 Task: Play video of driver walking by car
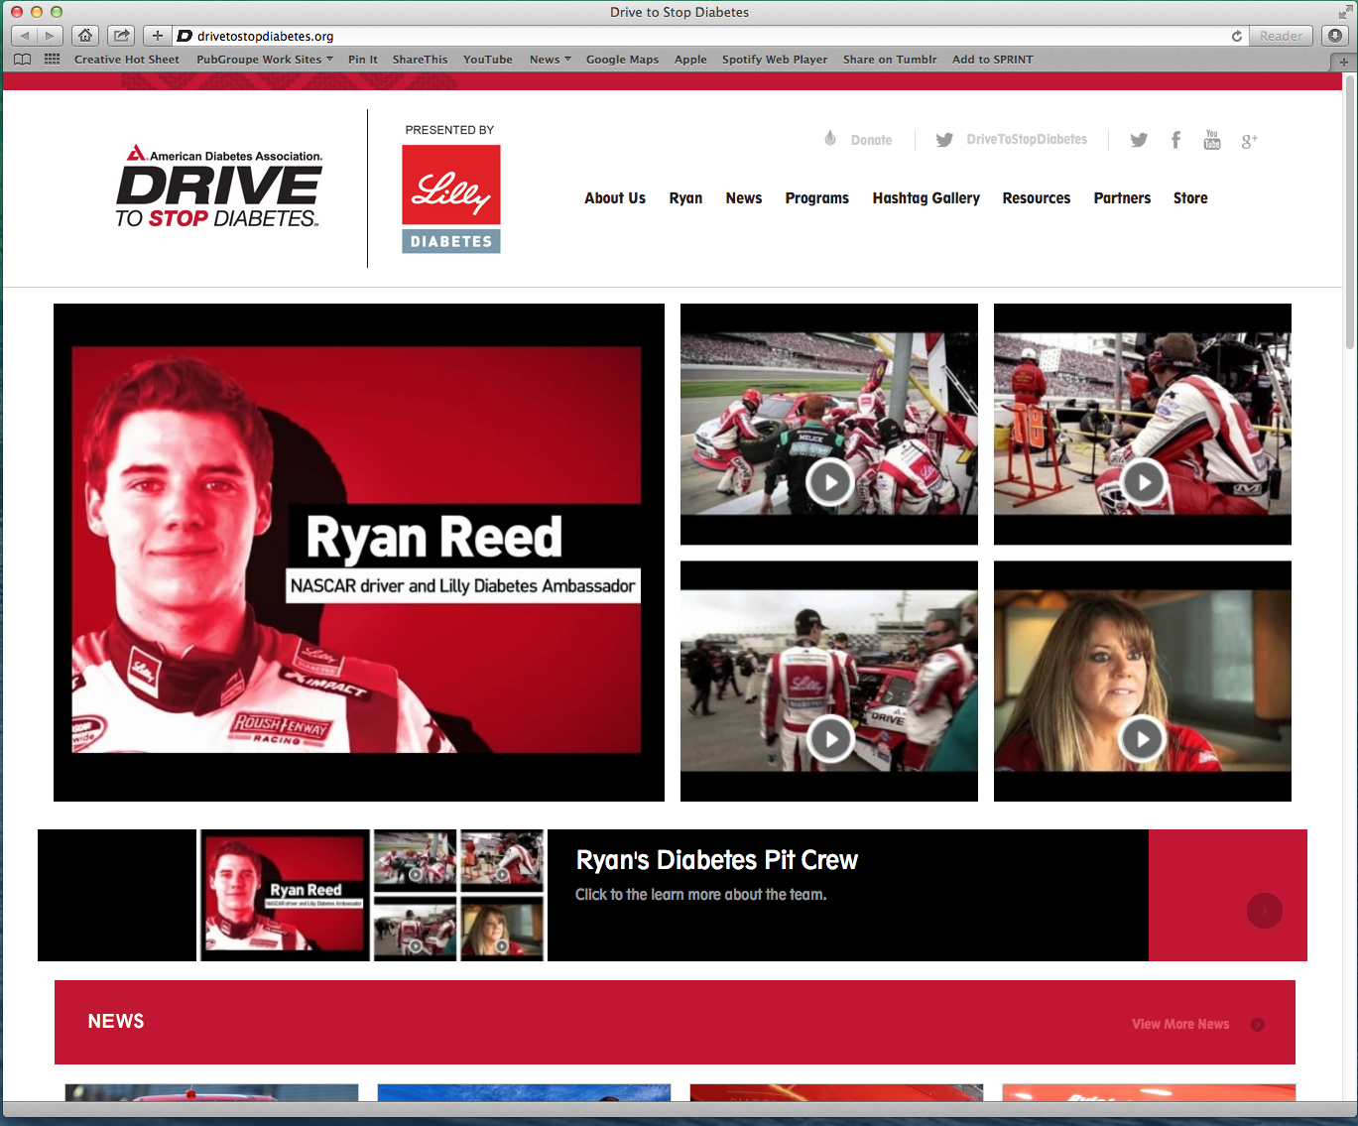829,739
